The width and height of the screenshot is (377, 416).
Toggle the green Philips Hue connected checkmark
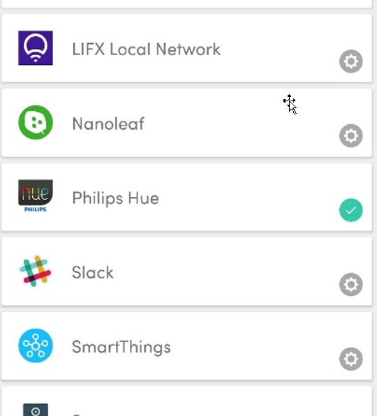(x=350, y=210)
